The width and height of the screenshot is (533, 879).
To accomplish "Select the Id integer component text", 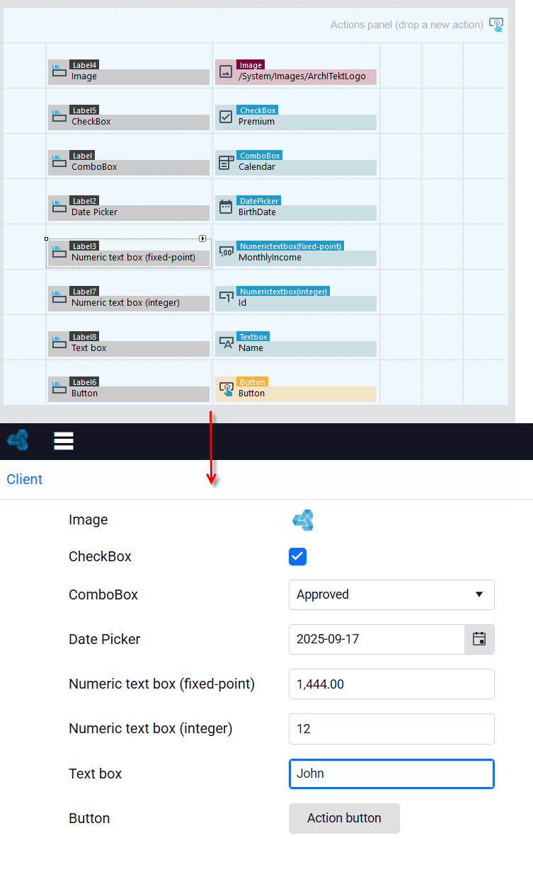I will 242,303.
